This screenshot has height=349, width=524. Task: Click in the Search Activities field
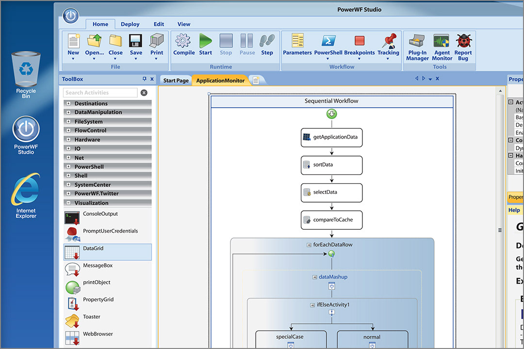(x=100, y=93)
